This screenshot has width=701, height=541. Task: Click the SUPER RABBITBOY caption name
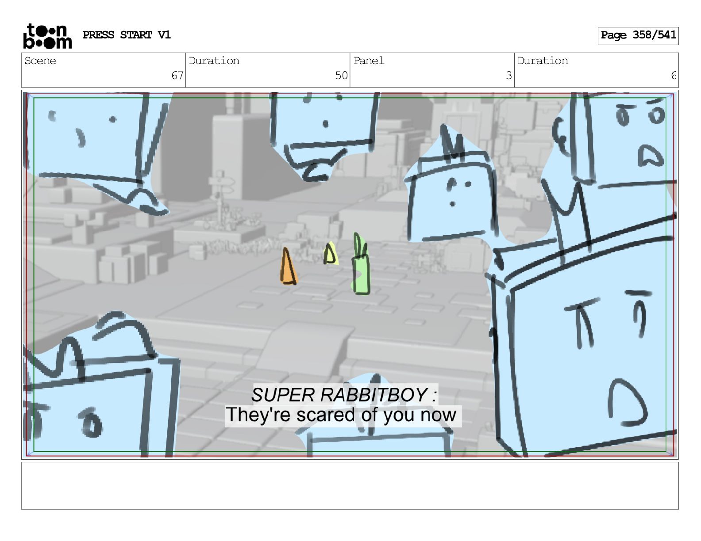tap(344, 394)
